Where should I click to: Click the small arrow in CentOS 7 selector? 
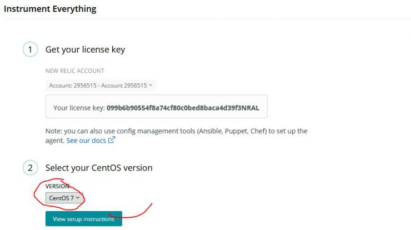coord(78,198)
